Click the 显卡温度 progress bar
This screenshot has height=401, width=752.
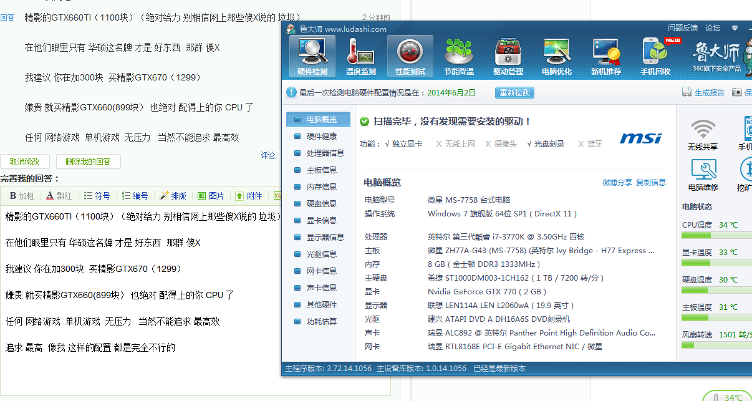(x=717, y=263)
